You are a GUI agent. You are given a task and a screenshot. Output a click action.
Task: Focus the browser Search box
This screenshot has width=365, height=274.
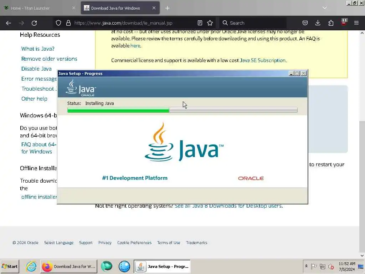(253, 23)
